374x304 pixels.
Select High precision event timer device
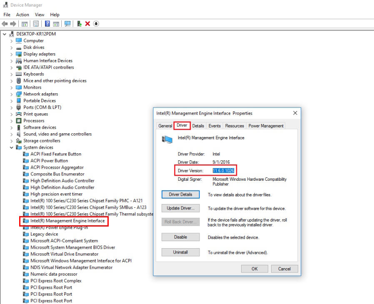click(53, 194)
